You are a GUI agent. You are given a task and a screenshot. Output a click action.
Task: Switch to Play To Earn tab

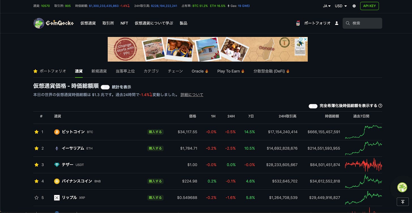(231, 71)
